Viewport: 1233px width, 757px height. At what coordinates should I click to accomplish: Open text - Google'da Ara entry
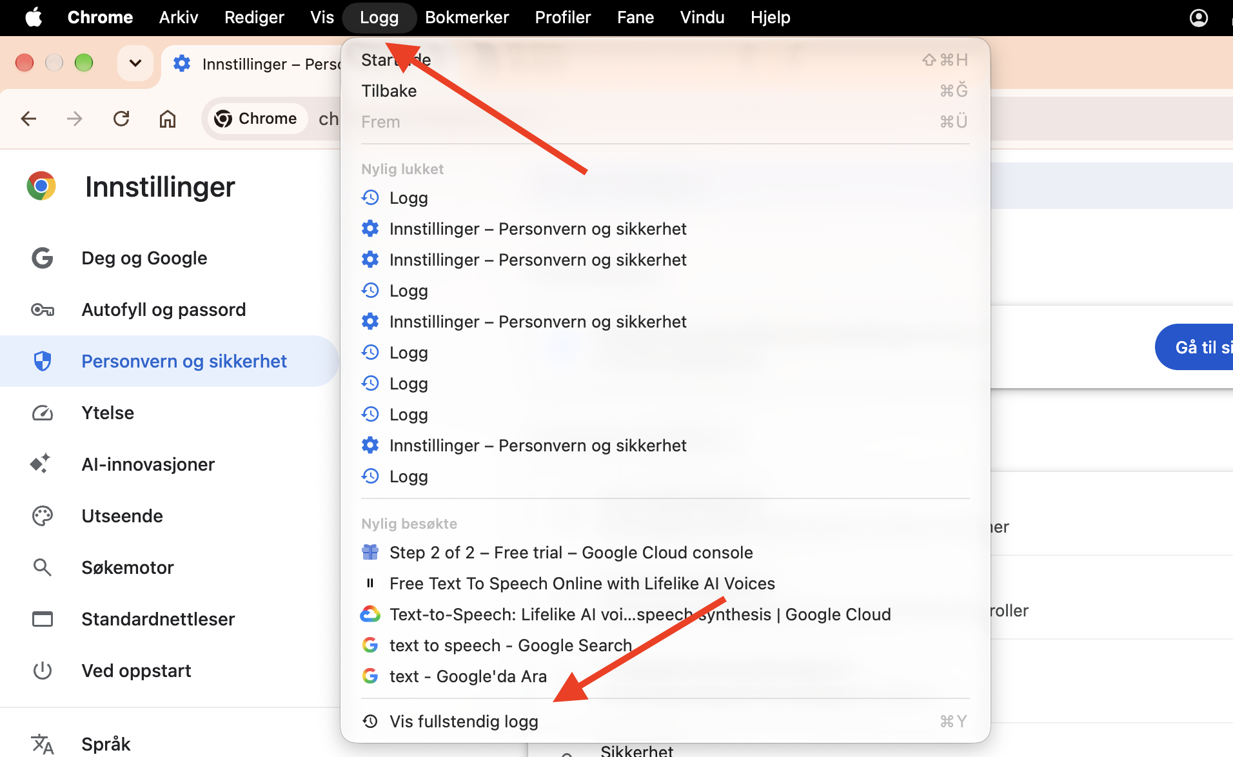point(665,676)
